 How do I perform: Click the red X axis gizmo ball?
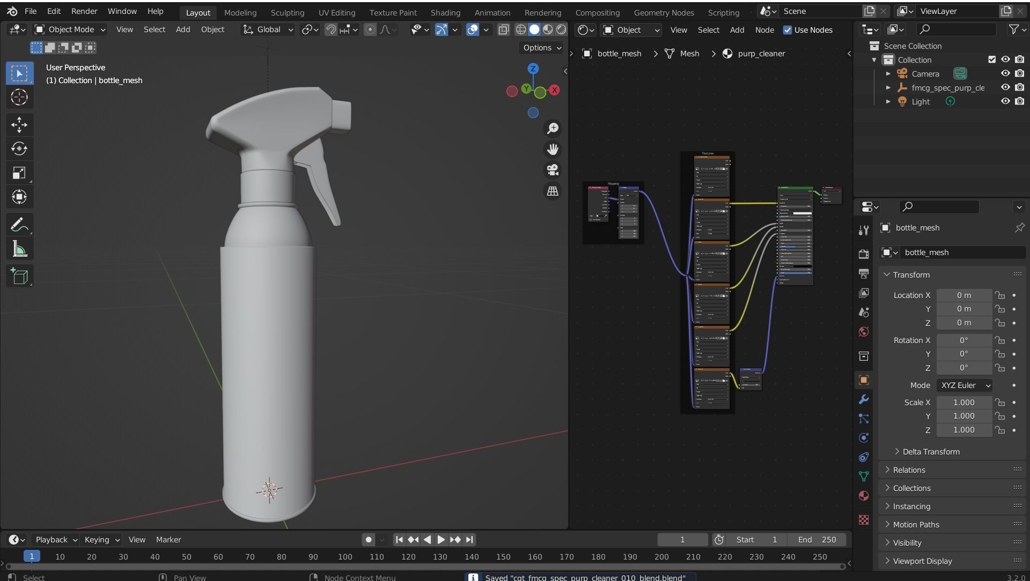tap(554, 90)
